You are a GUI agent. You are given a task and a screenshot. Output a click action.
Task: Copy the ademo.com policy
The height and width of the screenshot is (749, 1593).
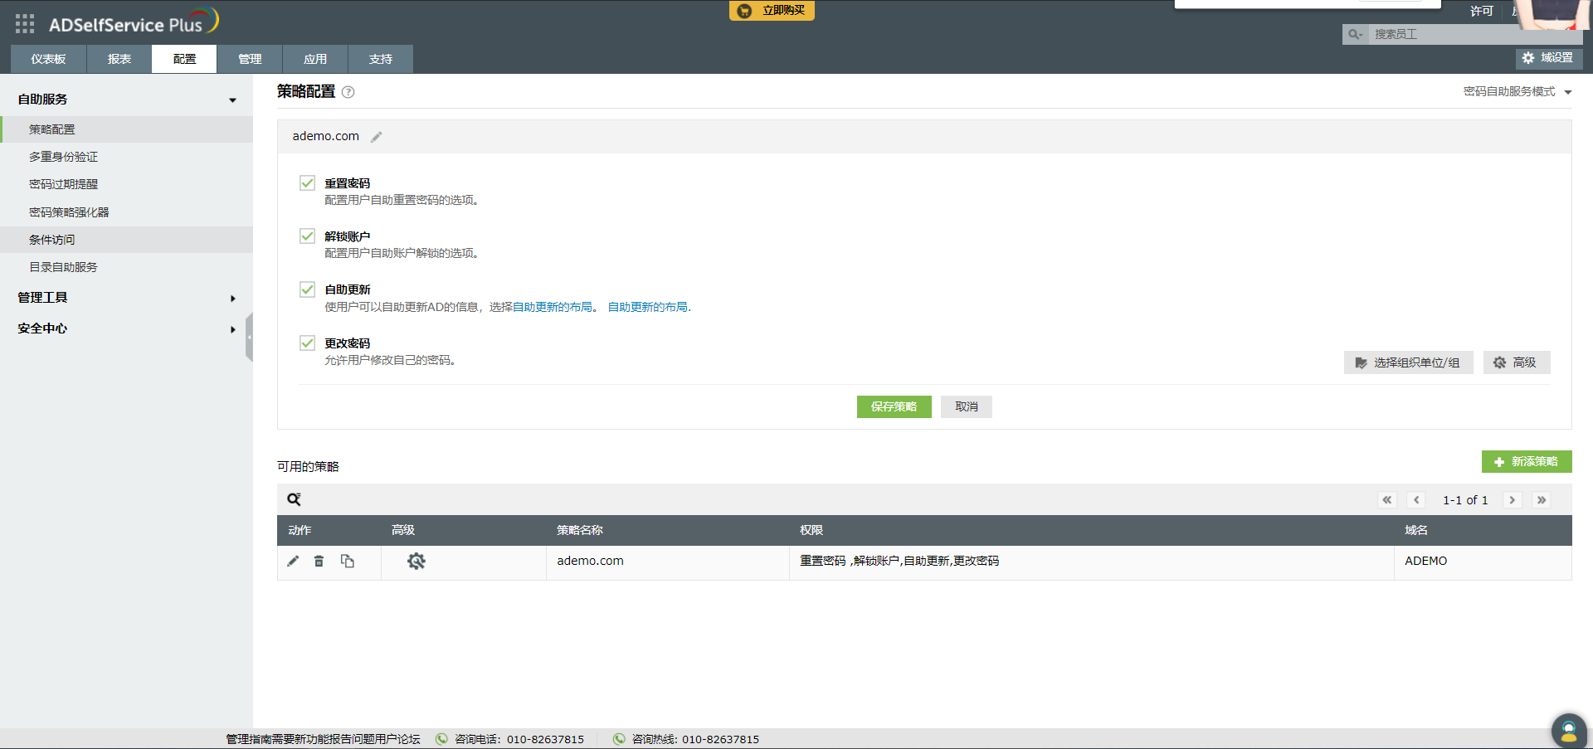pyautogui.click(x=348, y=562)
